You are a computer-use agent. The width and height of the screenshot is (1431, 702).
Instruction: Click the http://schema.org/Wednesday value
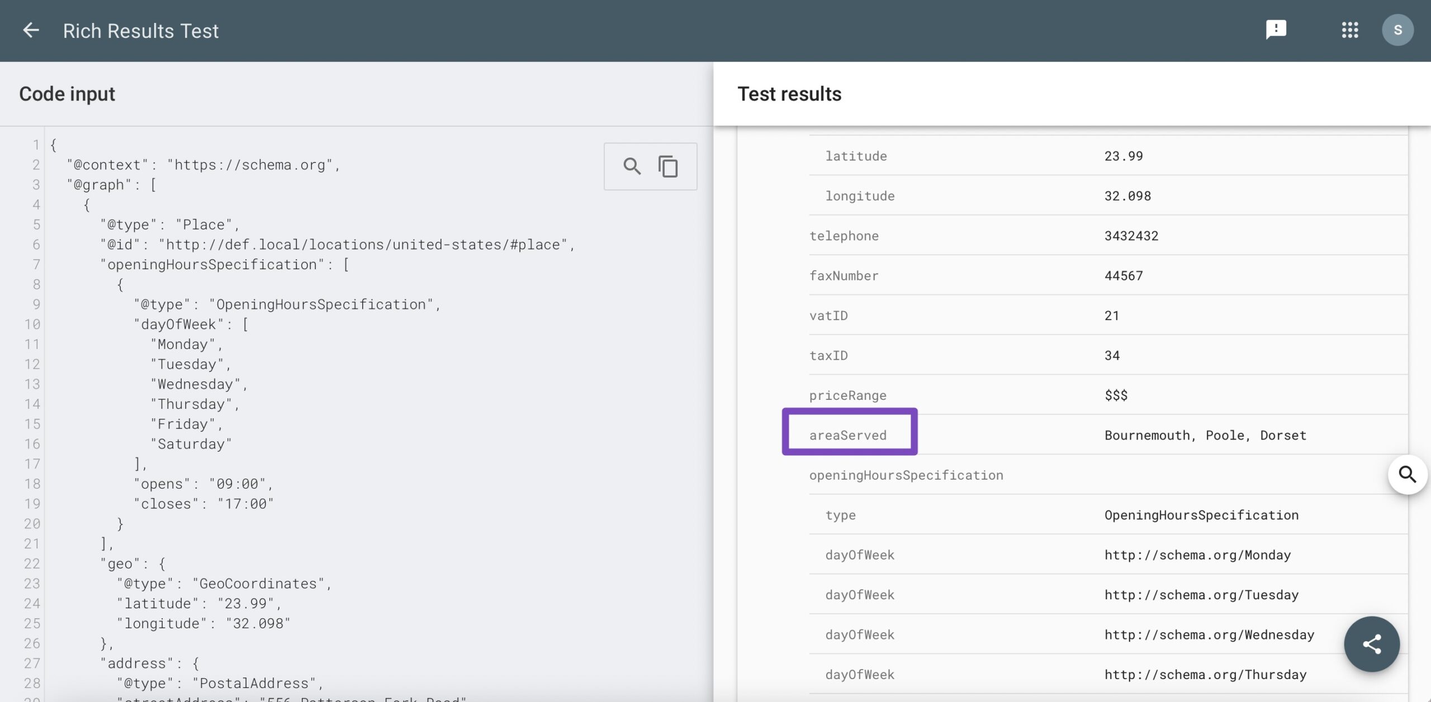[x=1209, y=635]
